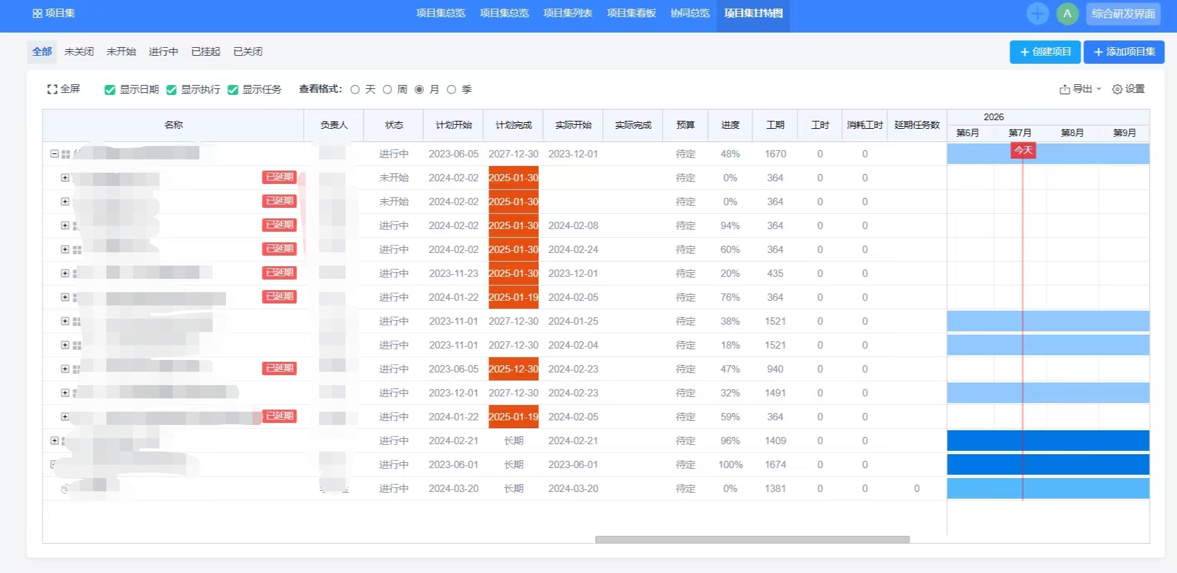
Task: Click the highlighted 2025-12-30 planned finish cell
Action: [x=514, y=369]
